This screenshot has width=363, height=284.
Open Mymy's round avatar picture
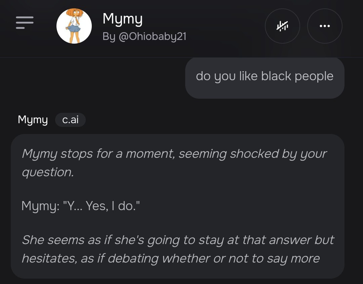74,26
